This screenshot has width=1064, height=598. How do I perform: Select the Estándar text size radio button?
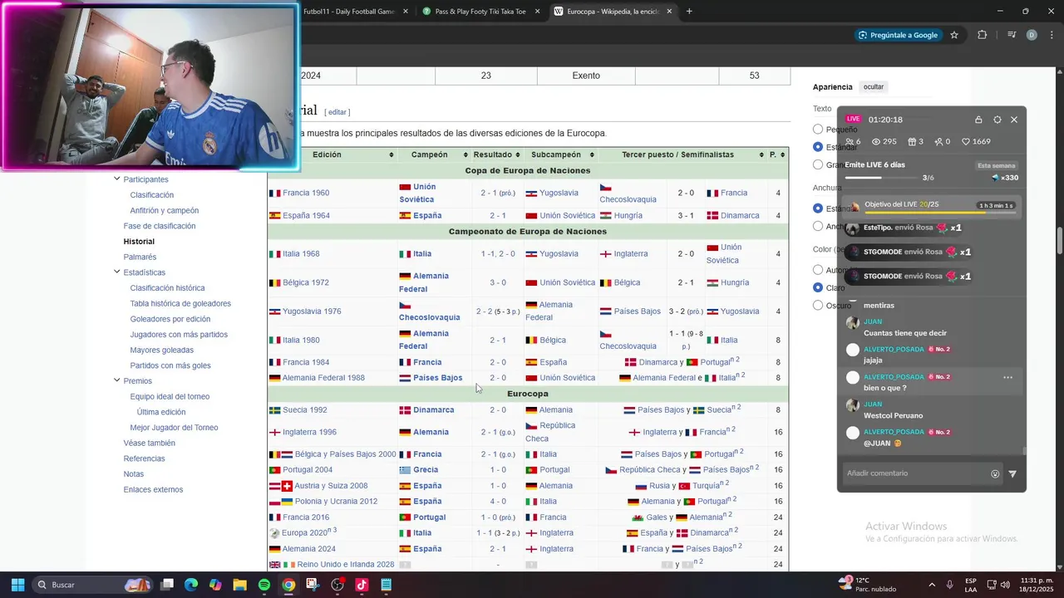(x=818, y=147)
